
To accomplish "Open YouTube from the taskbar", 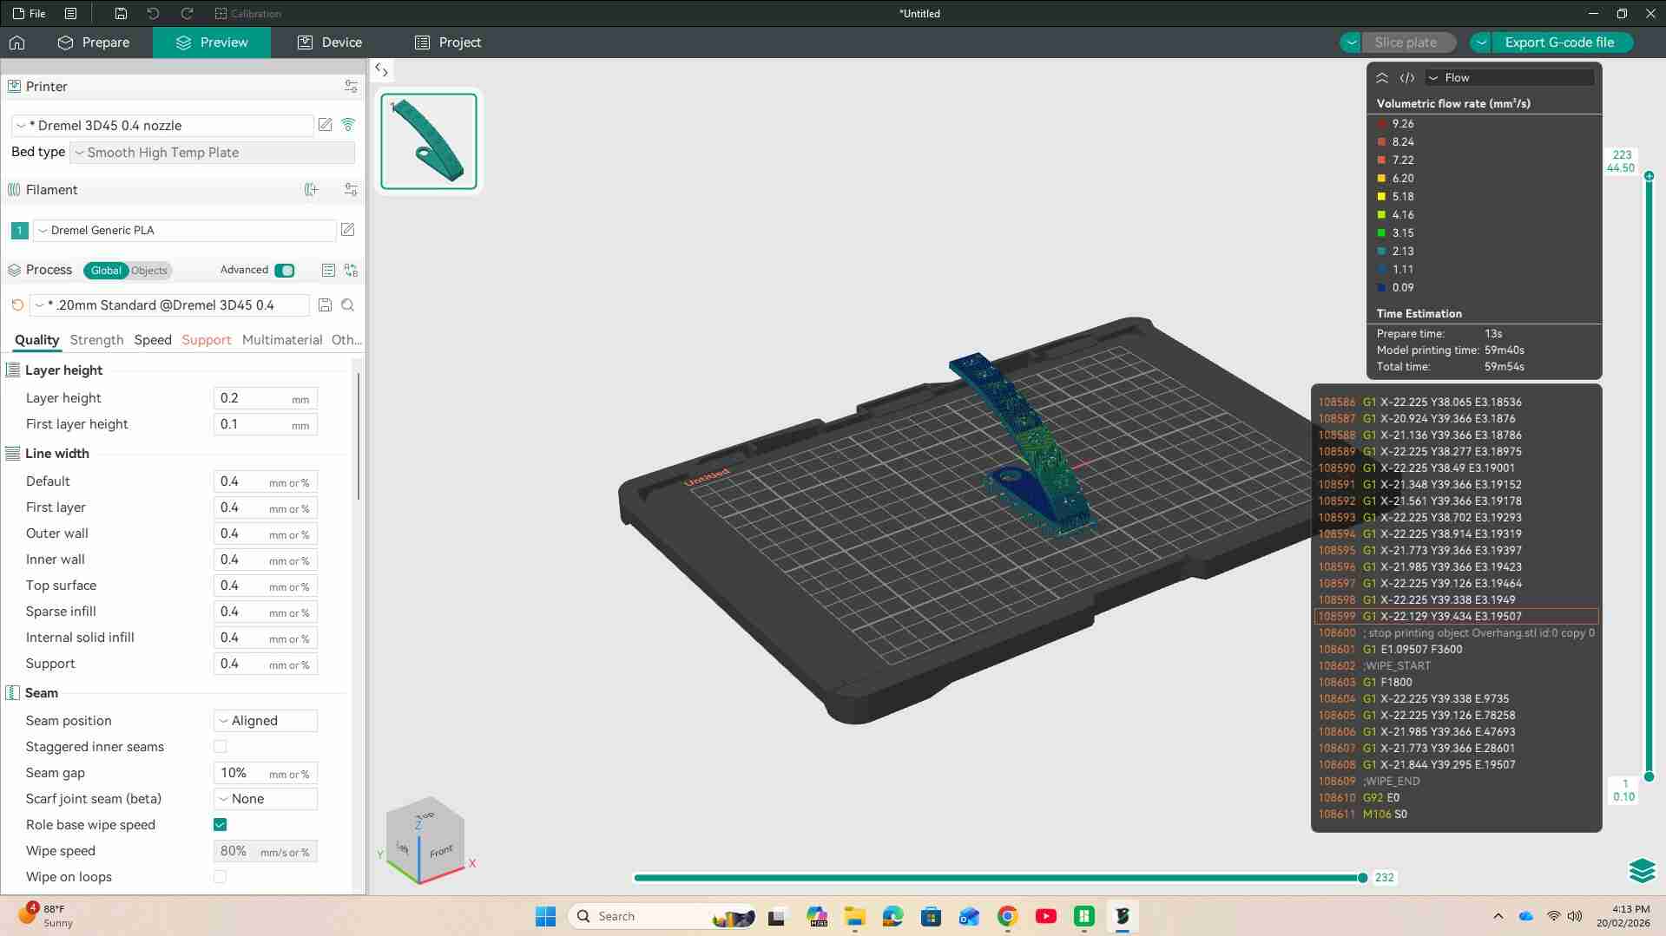I will (1046, 917).
